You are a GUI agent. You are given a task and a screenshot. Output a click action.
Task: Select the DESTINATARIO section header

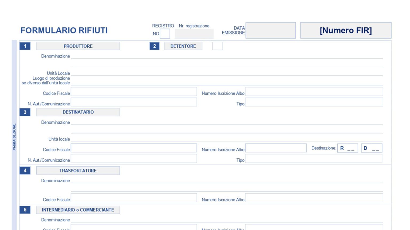(78, 112)
